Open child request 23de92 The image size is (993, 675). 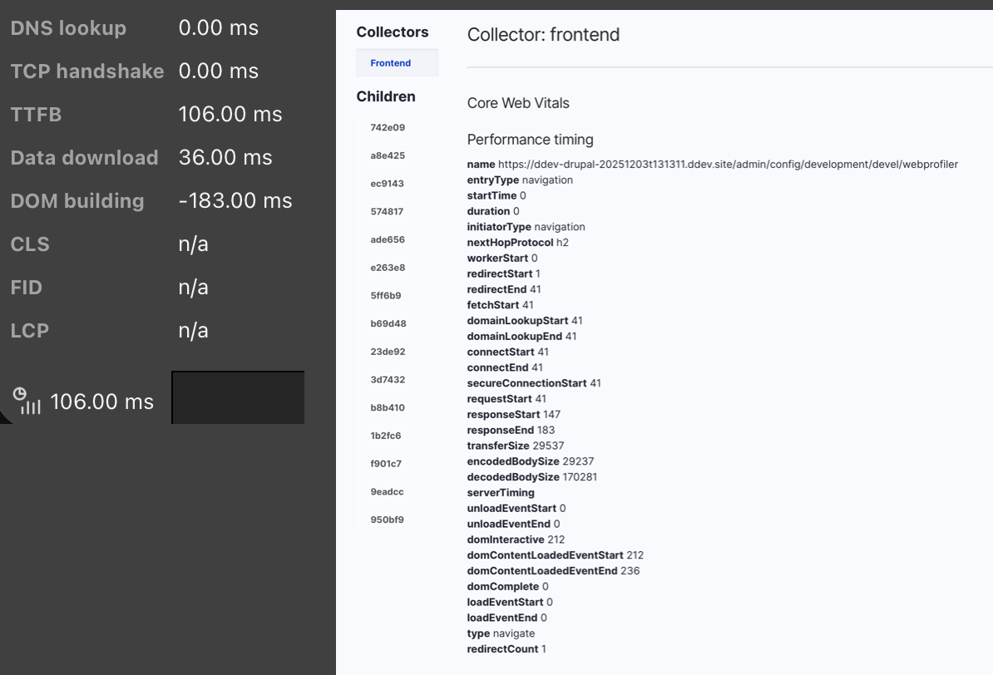coord(388,352)
